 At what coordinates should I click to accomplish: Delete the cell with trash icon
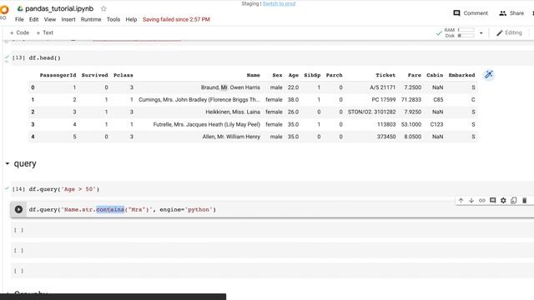point(525,200)
